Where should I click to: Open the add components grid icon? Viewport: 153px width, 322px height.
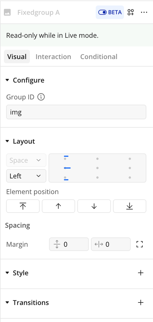point(131,12)
